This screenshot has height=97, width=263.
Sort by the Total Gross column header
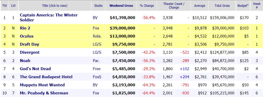coord(222,5)
